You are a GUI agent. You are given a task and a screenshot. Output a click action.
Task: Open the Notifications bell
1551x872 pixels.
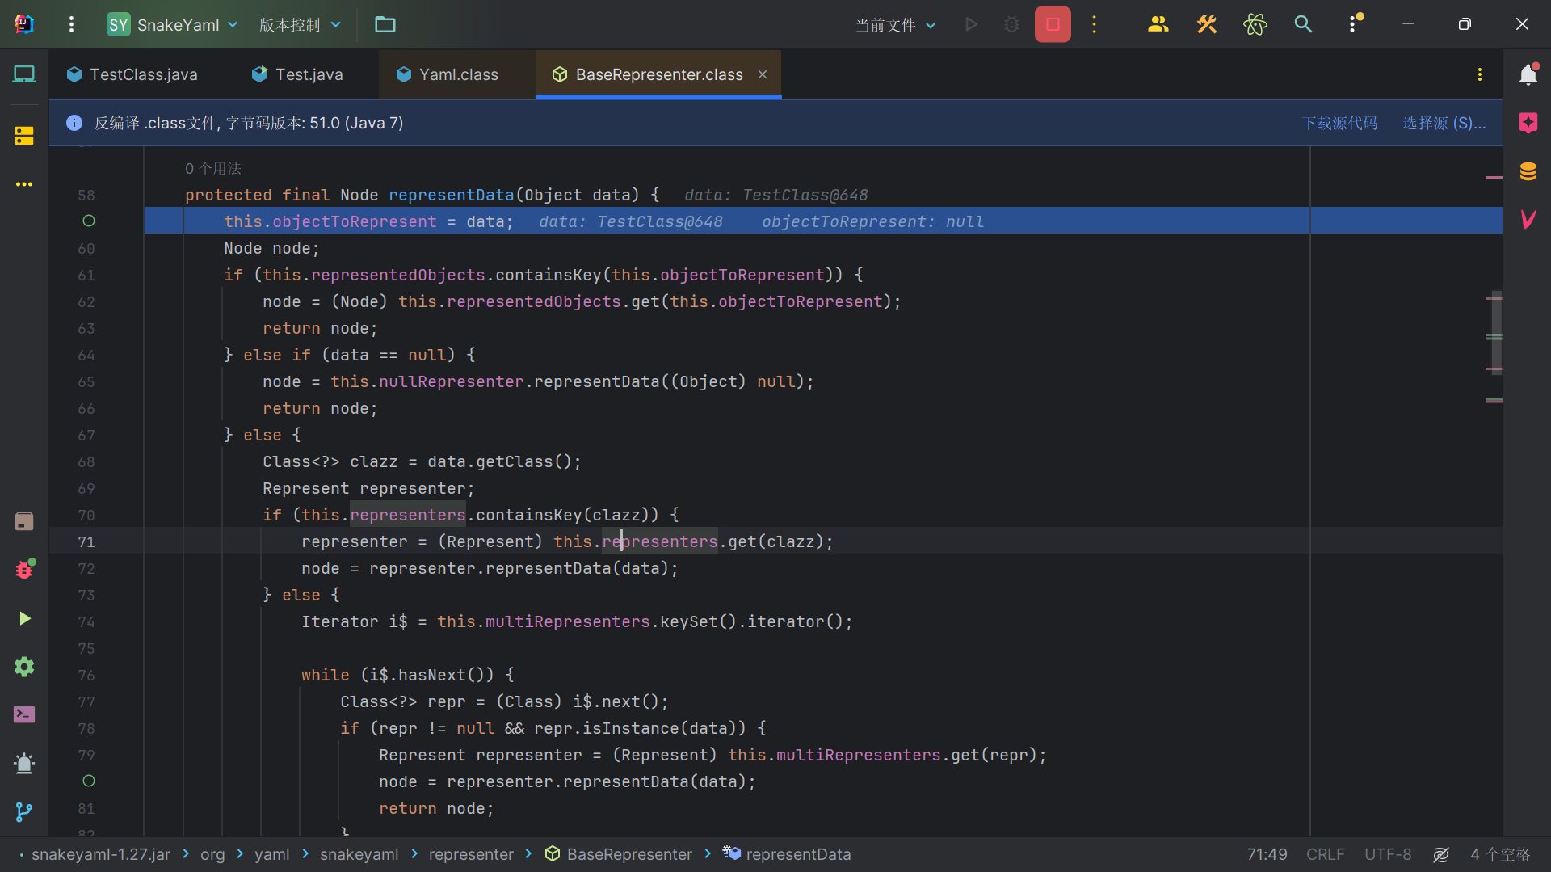click(x=1528, y=74)
